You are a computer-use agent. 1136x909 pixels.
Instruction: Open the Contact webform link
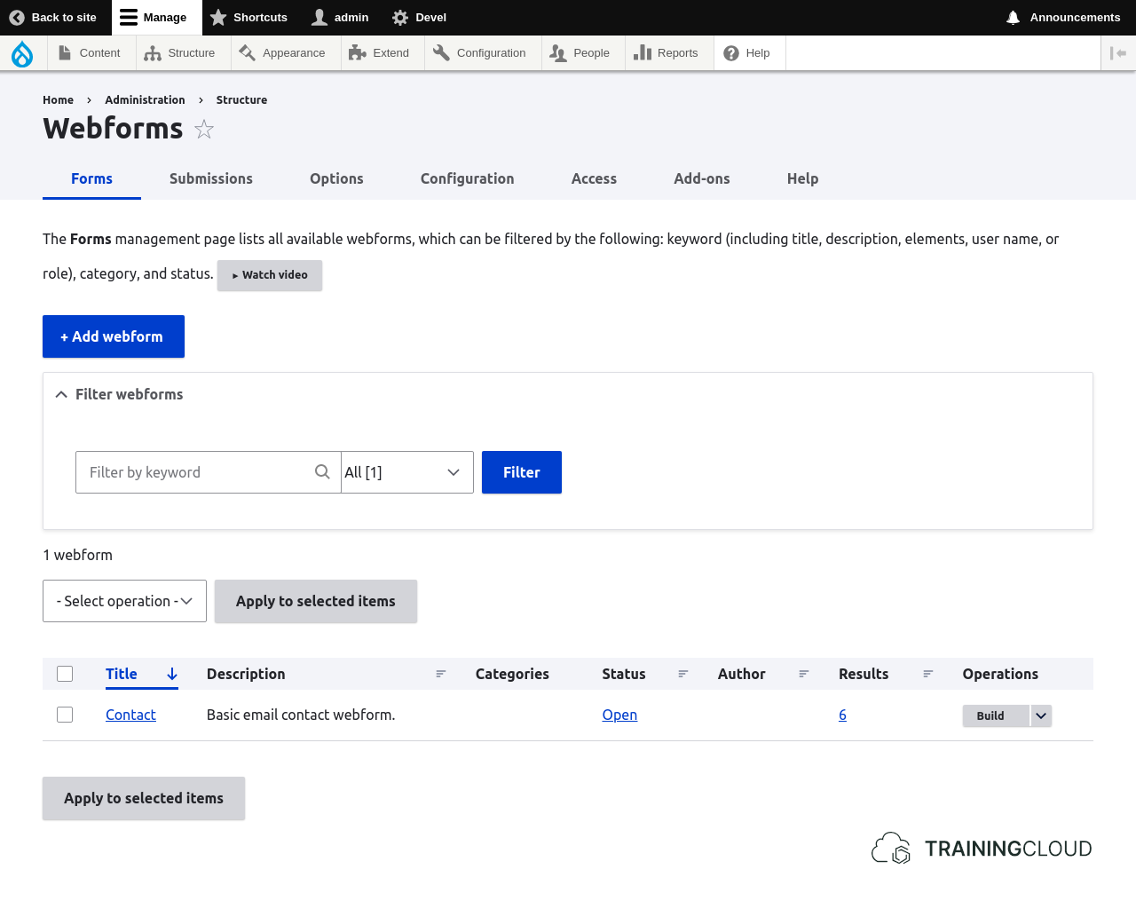[130, 715]
